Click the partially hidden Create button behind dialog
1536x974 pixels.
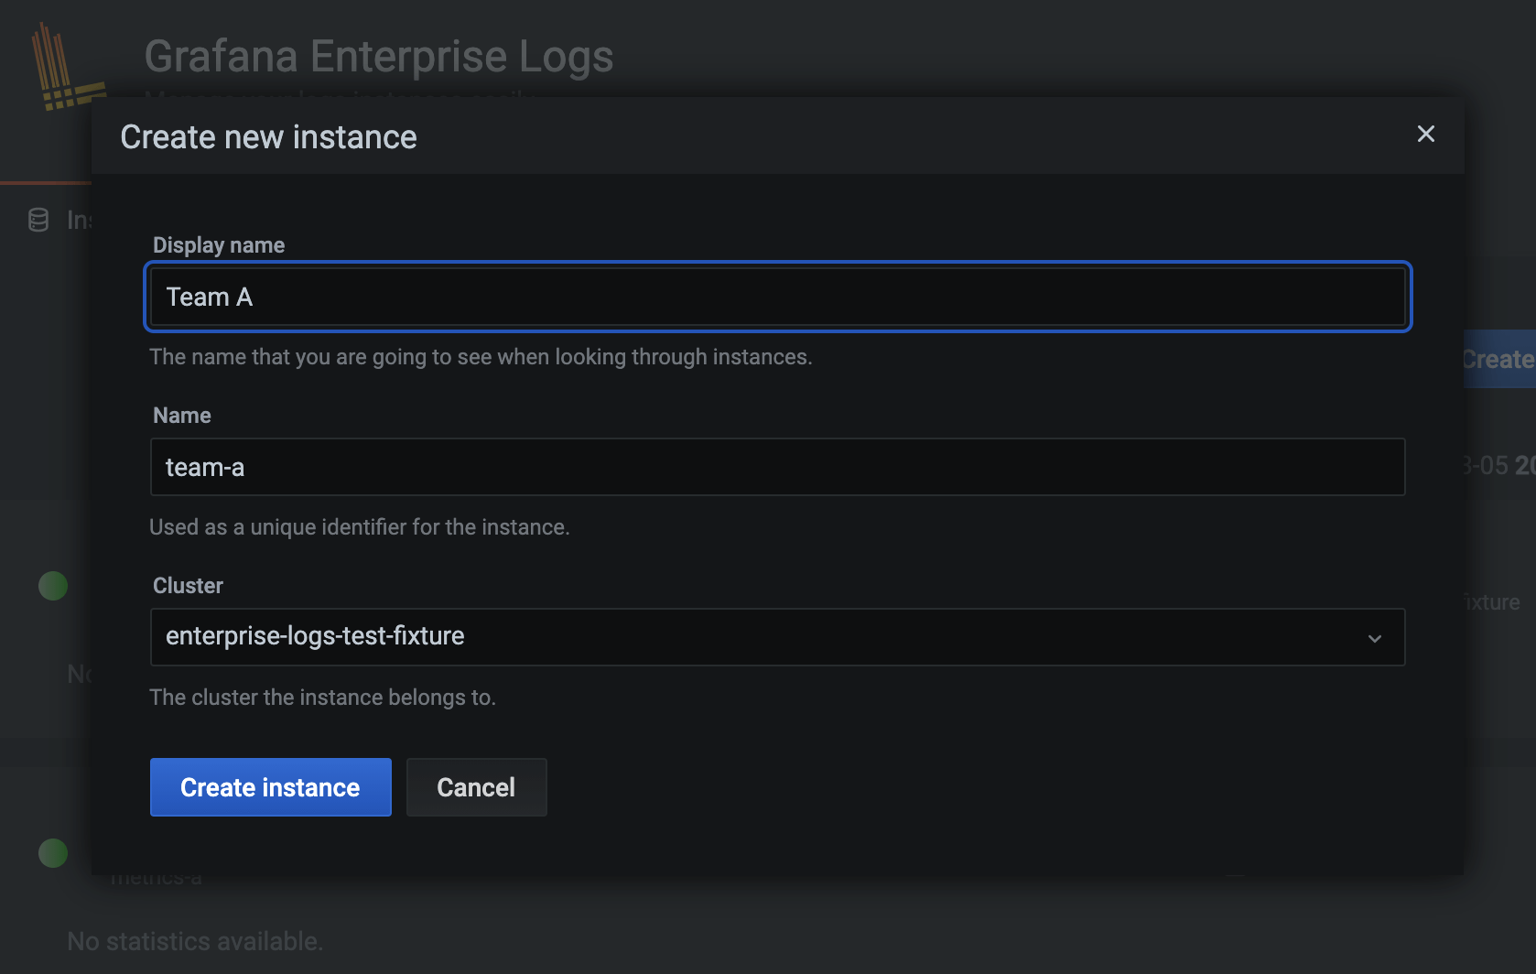[x=1498, y=359]
